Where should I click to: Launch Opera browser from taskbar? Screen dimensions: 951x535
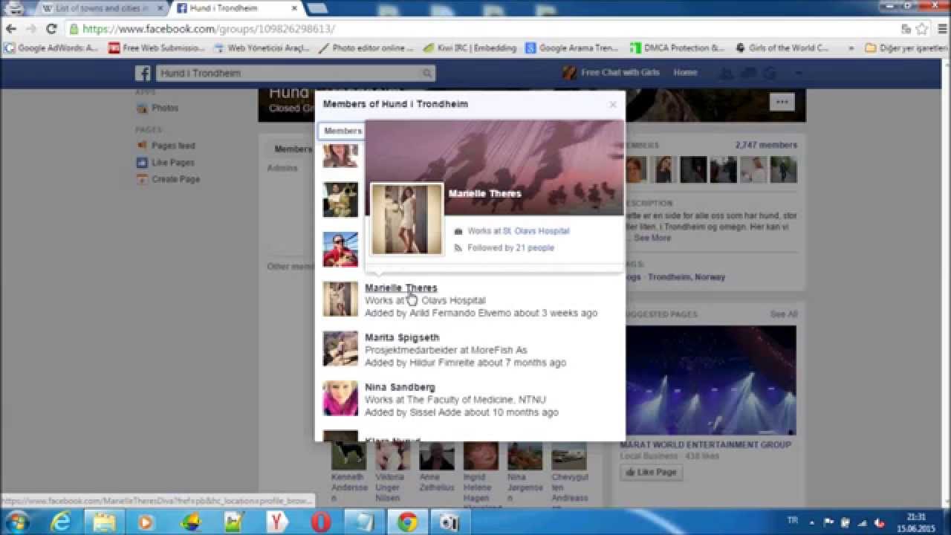320,522
